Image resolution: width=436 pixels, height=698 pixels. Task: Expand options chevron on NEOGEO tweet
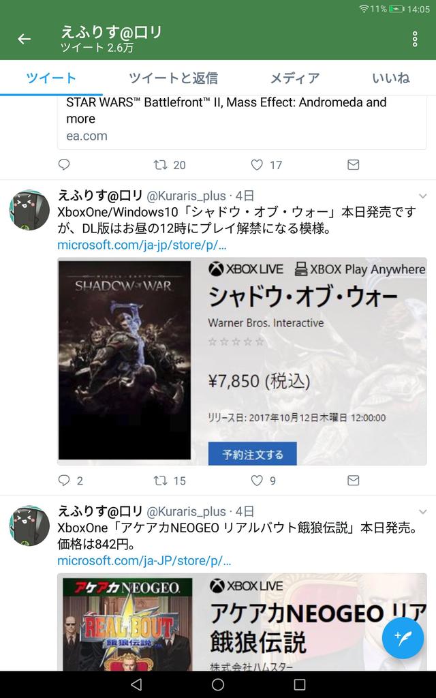422,512
